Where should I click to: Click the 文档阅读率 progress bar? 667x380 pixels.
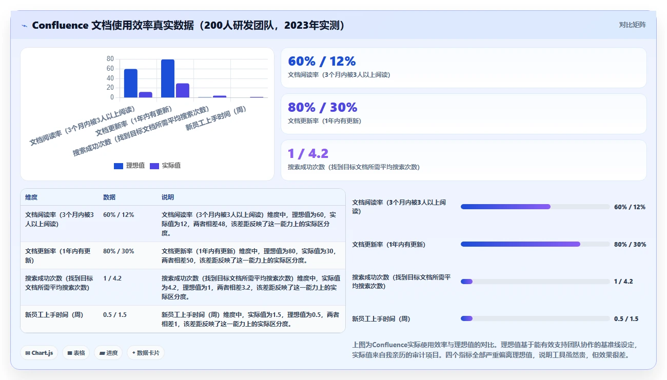(x=535, y=207)
